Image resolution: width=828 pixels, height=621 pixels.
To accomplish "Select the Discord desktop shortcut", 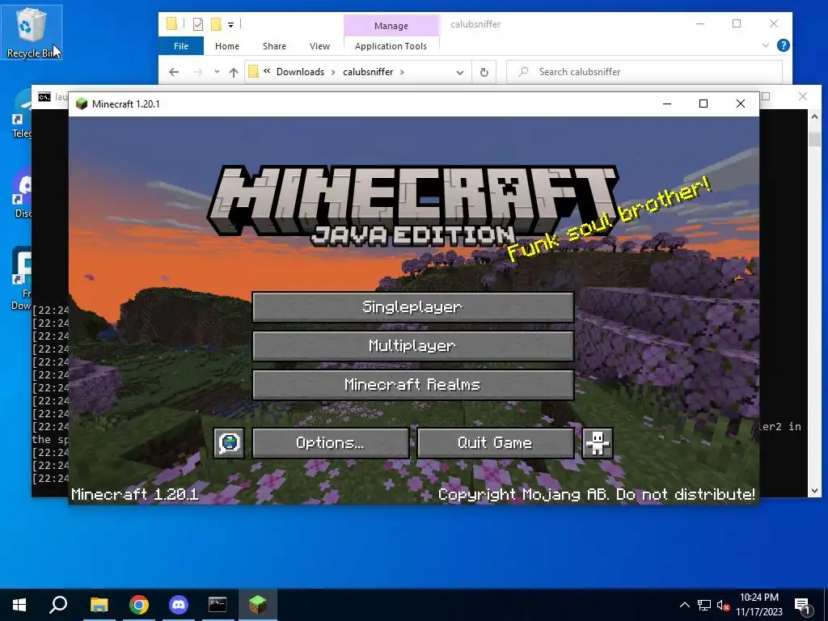I will pos(23,192).
